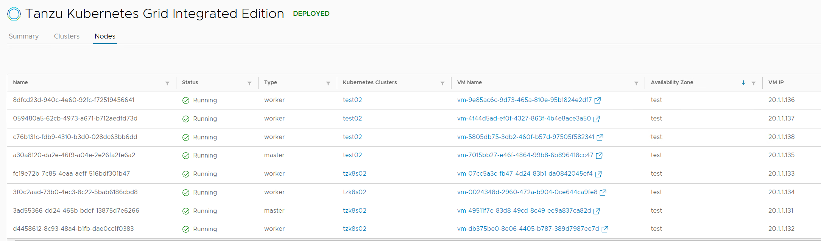Viewport: 821px width, 241px height.
Task: Open external link icon for vm-db375be0
Action: tap(605, 229)
